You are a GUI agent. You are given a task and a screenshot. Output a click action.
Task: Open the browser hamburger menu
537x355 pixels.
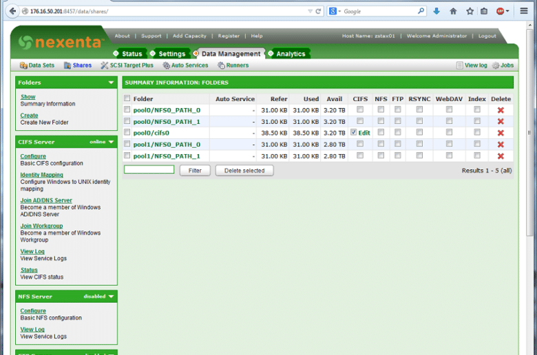click(524, 11)
